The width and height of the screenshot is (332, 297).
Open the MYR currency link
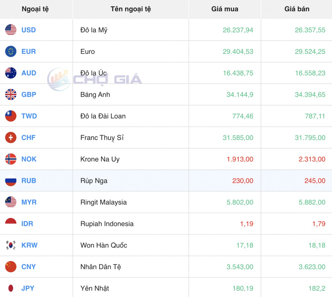pyautogui.click(x=29, y=202)
